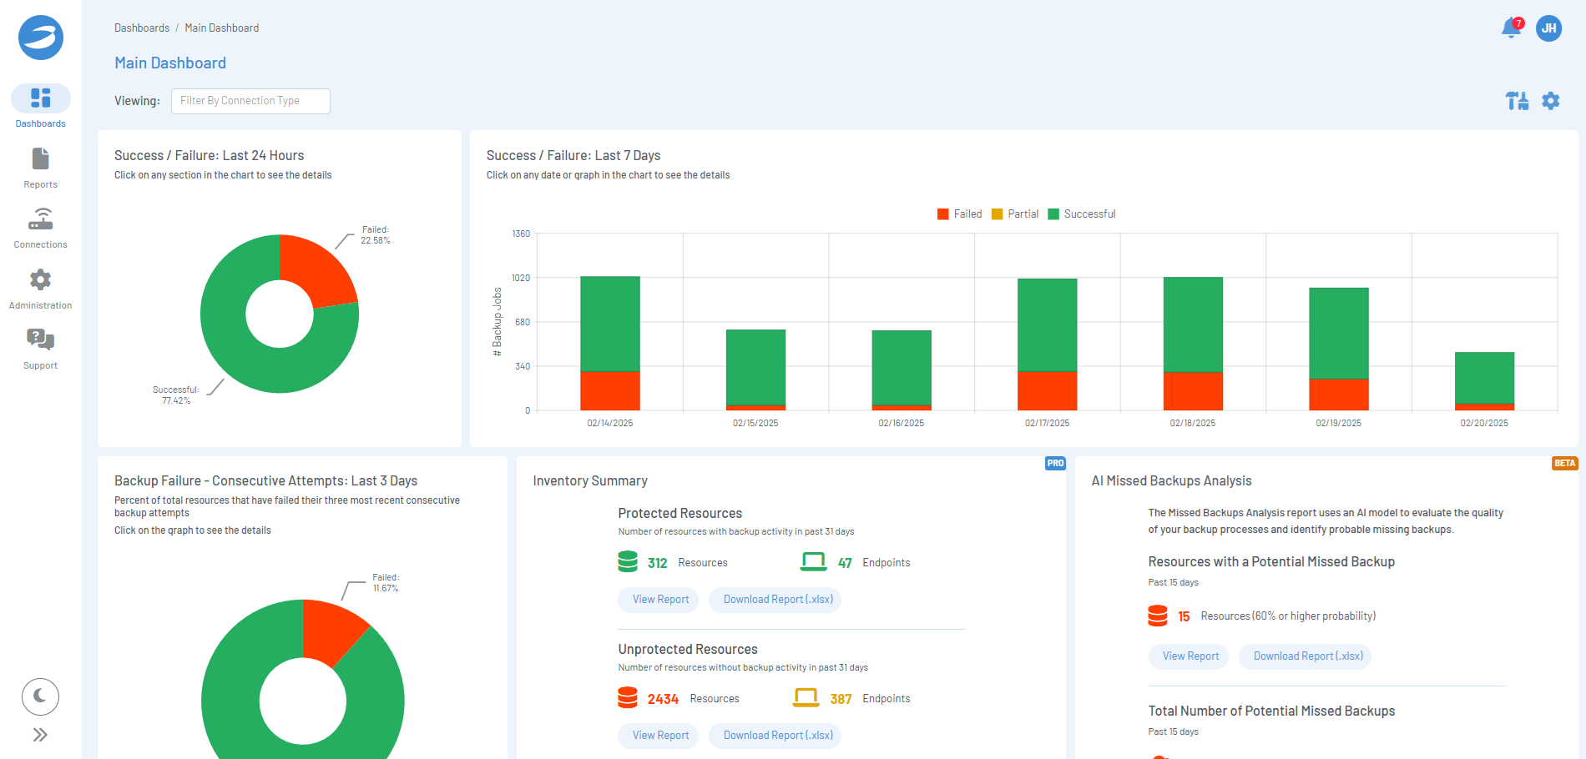
Task: Open the Dashboards sidebar item
Action: [x=40, y=107]
